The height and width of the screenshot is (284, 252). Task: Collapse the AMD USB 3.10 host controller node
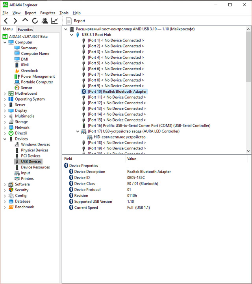[66, 29]
